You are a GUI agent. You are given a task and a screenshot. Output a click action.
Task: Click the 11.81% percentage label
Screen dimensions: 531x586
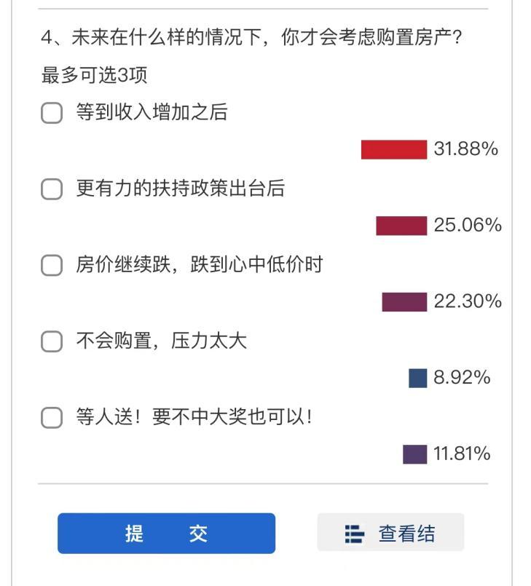[x=462, y=454]
